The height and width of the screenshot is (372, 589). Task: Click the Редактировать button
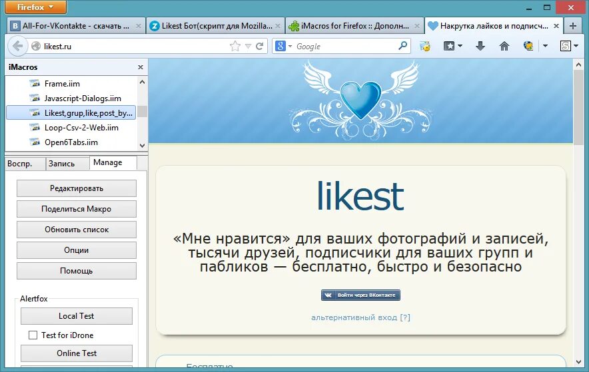[x=76, y=188]
